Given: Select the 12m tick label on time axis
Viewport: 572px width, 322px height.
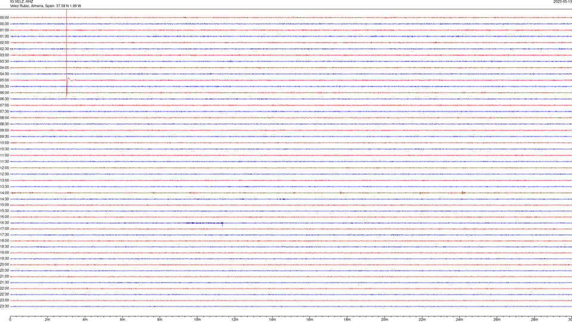Looking at the screenshot, I should 235,320.
